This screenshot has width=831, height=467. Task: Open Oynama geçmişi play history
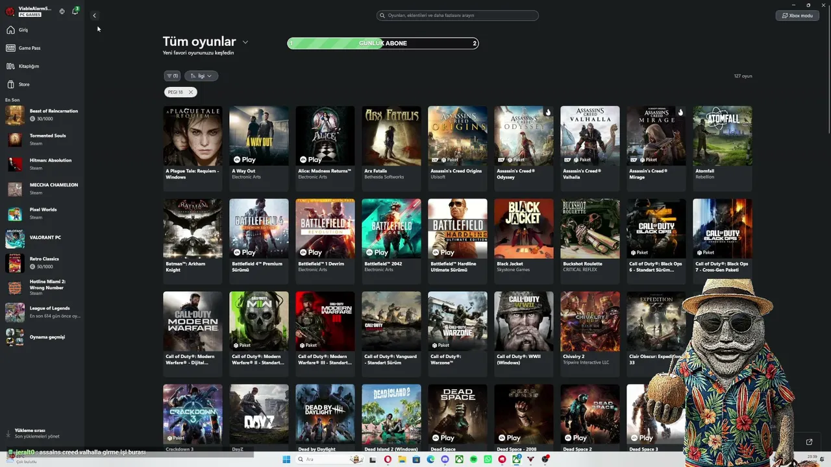(42, 337)
